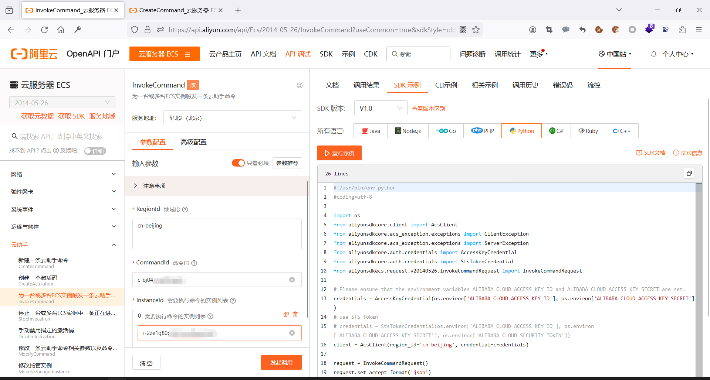Screen dimensions: 710x380
Task: Click 运行示例 button
Action: coord(339,153)
